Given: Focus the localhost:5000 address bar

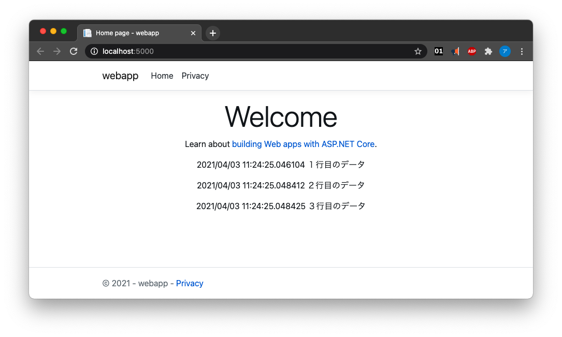Looking at the screenshot, I should pos(255,51).
